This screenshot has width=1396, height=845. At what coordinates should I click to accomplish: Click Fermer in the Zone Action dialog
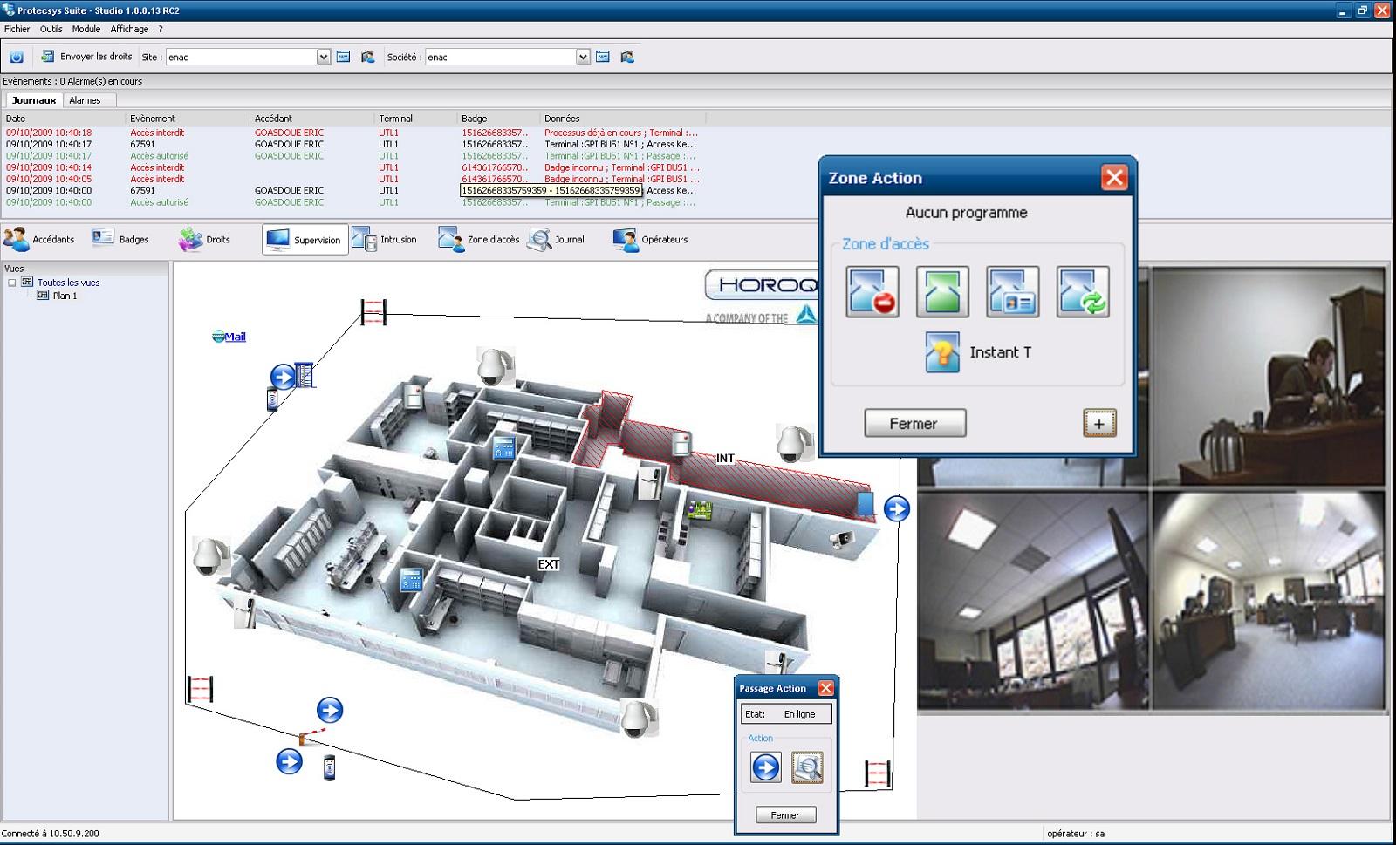[x=914, y=424]
